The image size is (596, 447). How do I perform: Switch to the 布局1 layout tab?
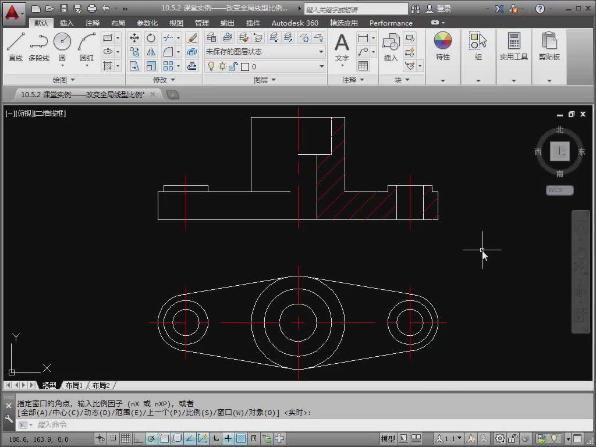click(x=74, y=385)
